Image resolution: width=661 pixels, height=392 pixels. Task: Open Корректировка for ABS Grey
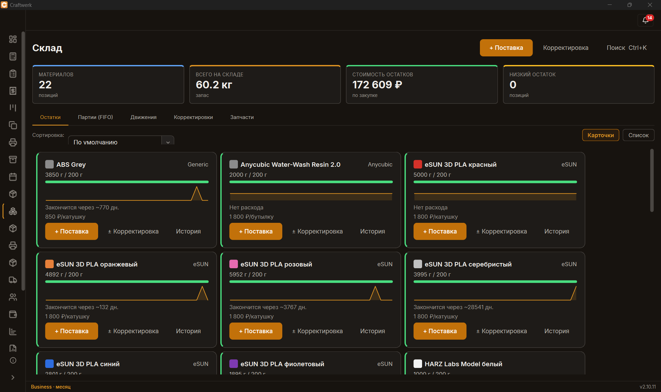click(133, 231)
